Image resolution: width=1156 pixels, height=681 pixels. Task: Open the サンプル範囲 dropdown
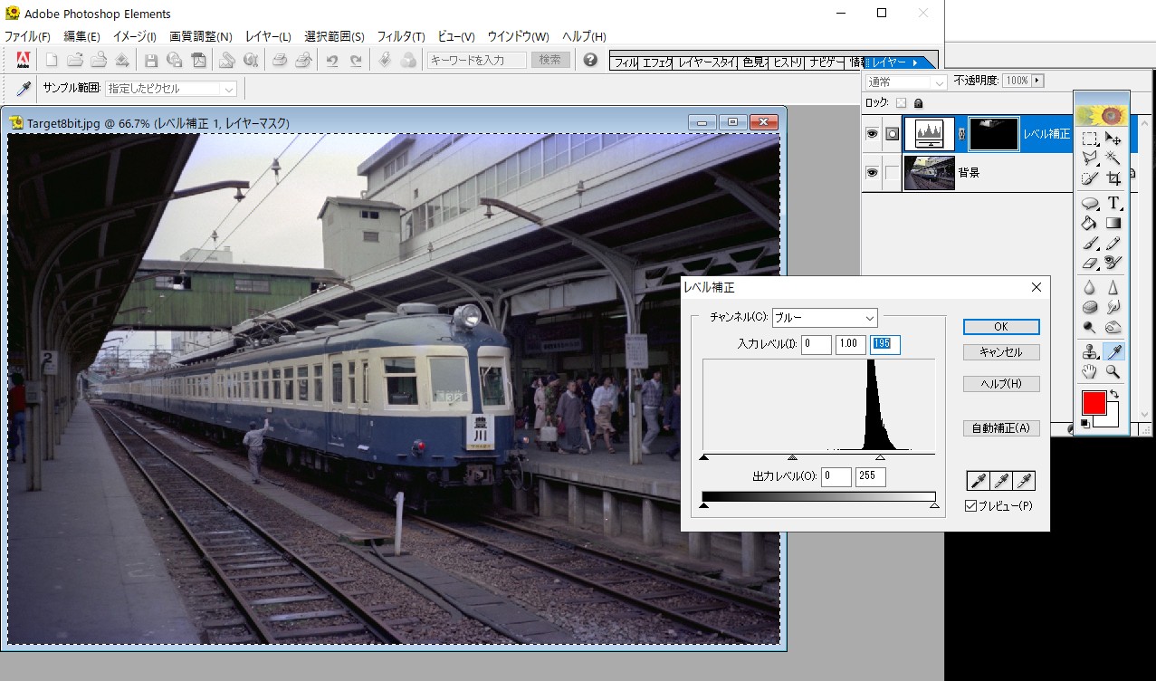pyautogui.click(x=171, y=89)
